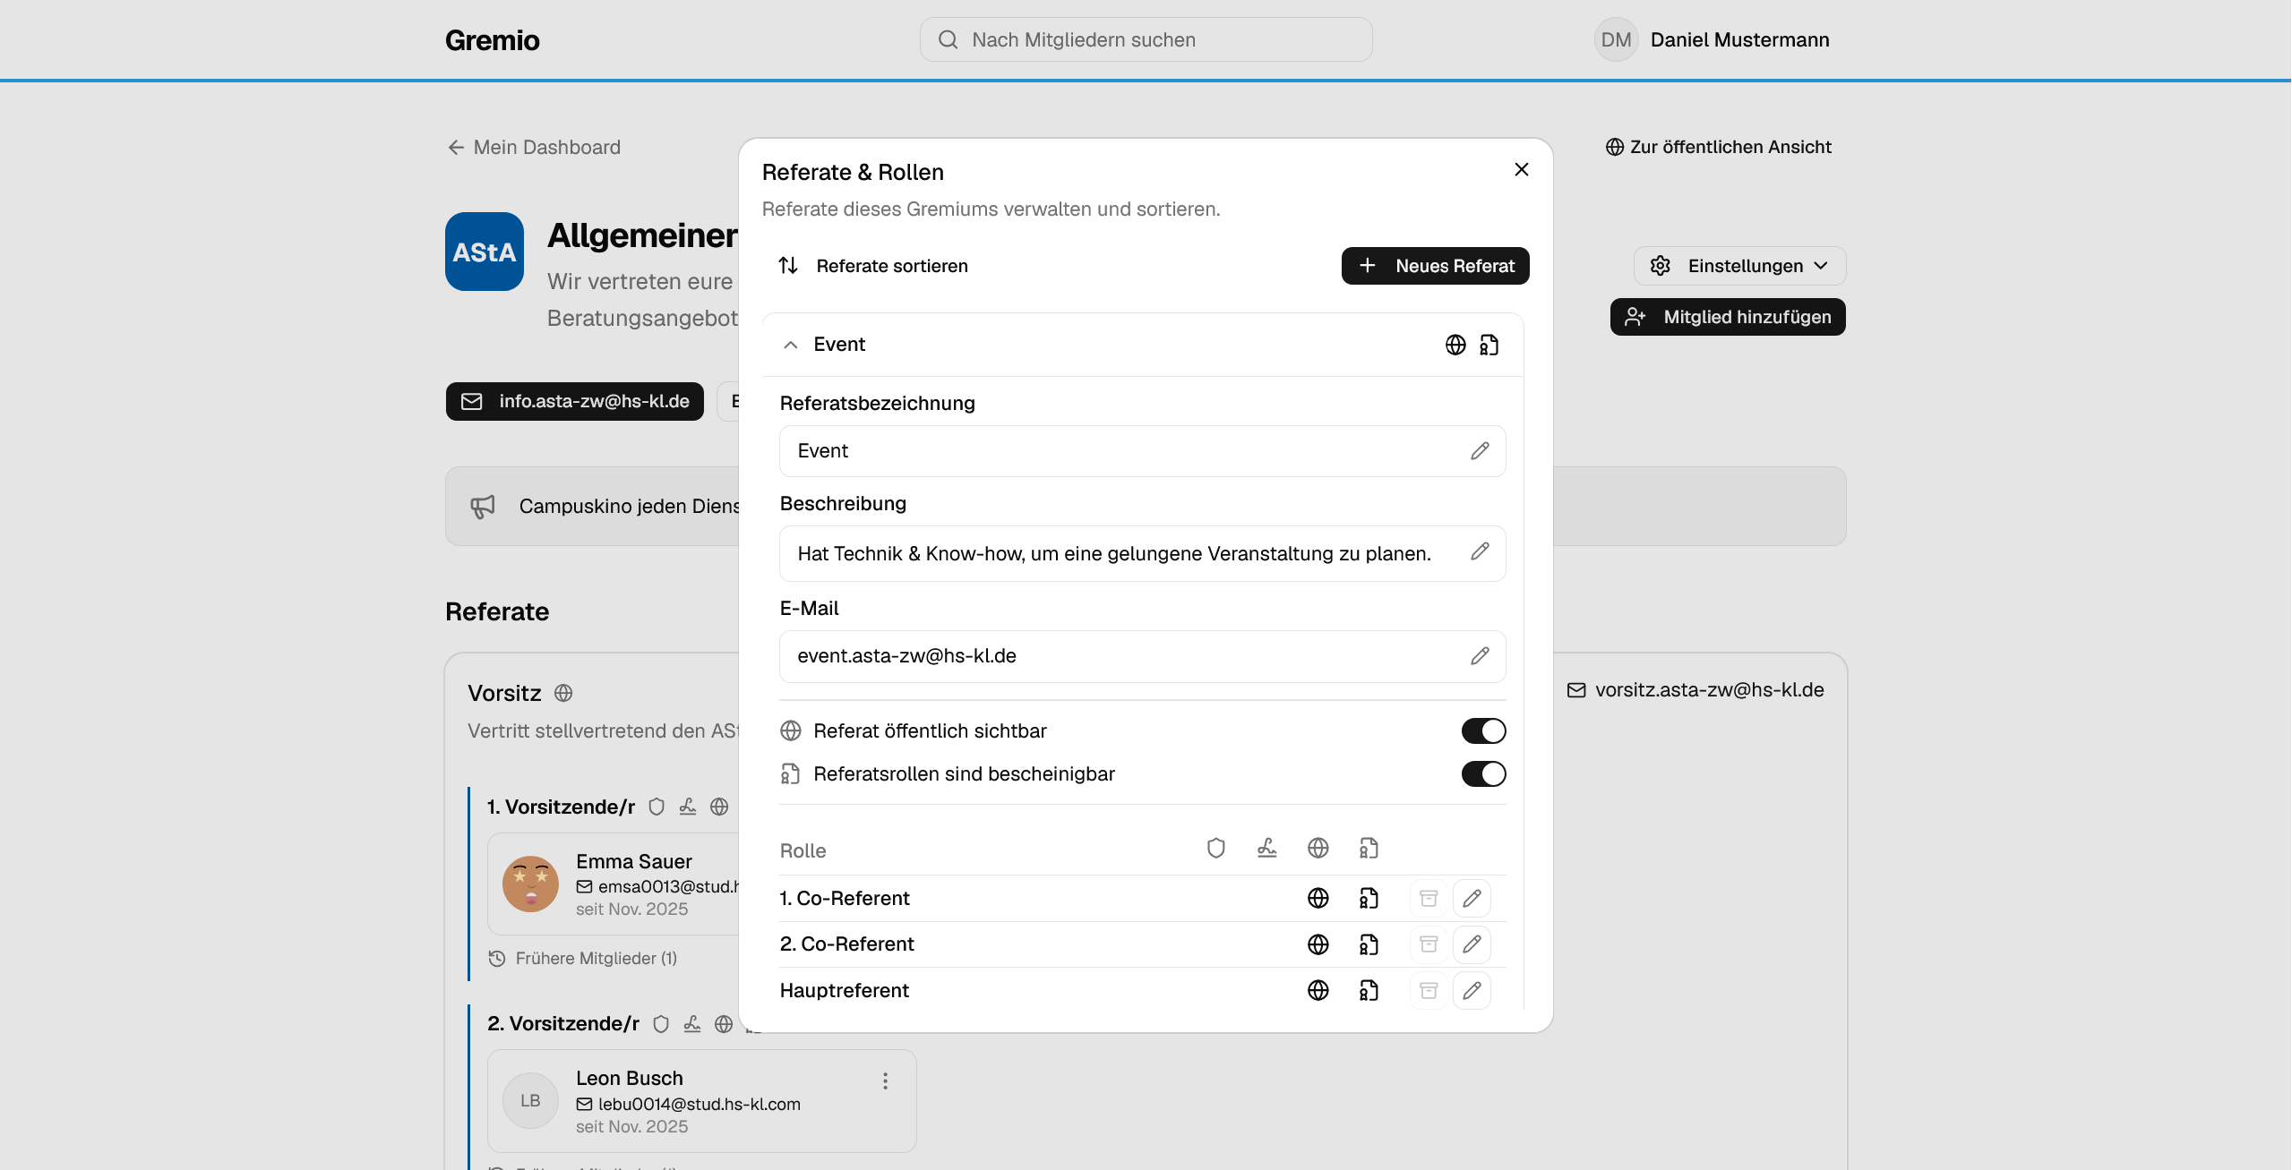Screen dimensions: 2292x1170
Task: Toggle Referat öffentlich sichtbar switch
Action: pos(1483,731)
